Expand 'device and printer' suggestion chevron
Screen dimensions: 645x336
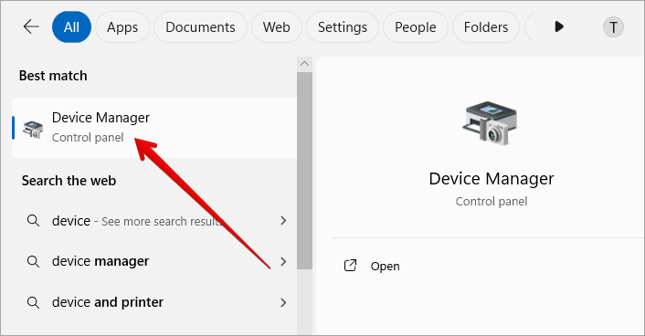283,302
